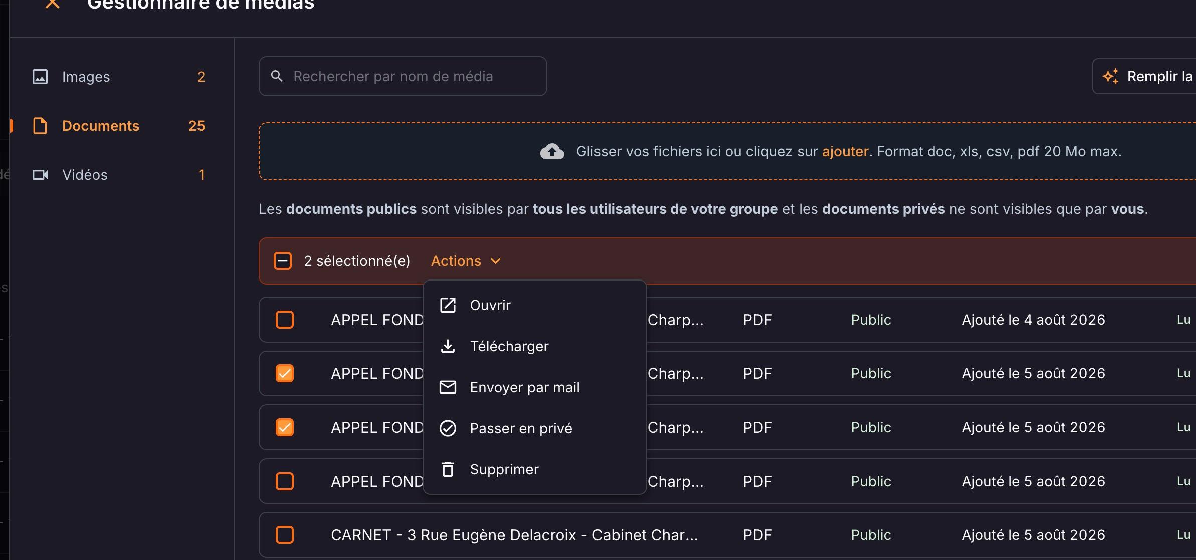Click the Vidéos camera icon
This screenshot has height=560, width=1196.
click(x=40, y=175)
